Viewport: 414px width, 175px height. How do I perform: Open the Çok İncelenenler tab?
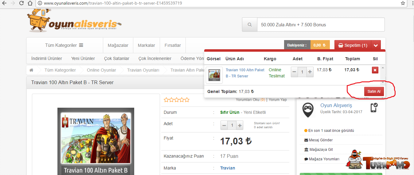pyautogui.click(x=155, y=58)
